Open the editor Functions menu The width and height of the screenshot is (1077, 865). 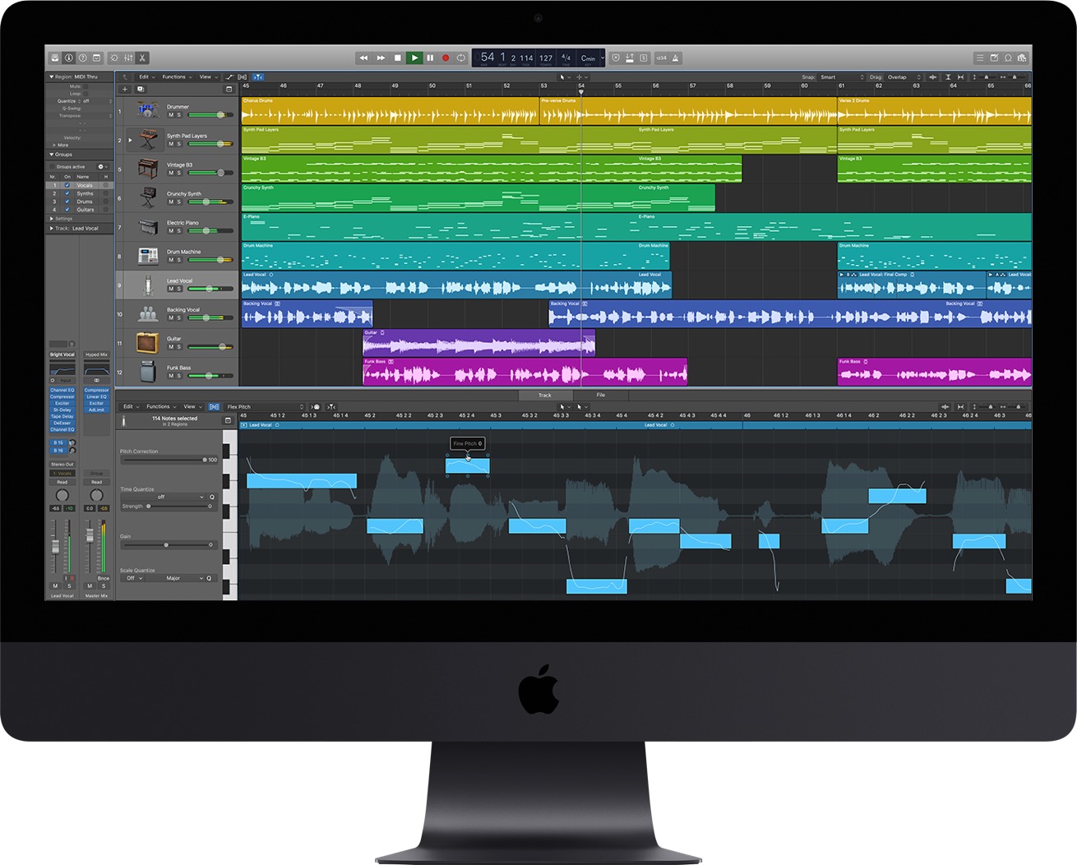click(160, 407)
